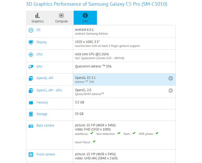Screen dimensions: 202x163
Task: Click the face detection green checkmark
Action: click(x=119, y=133)
